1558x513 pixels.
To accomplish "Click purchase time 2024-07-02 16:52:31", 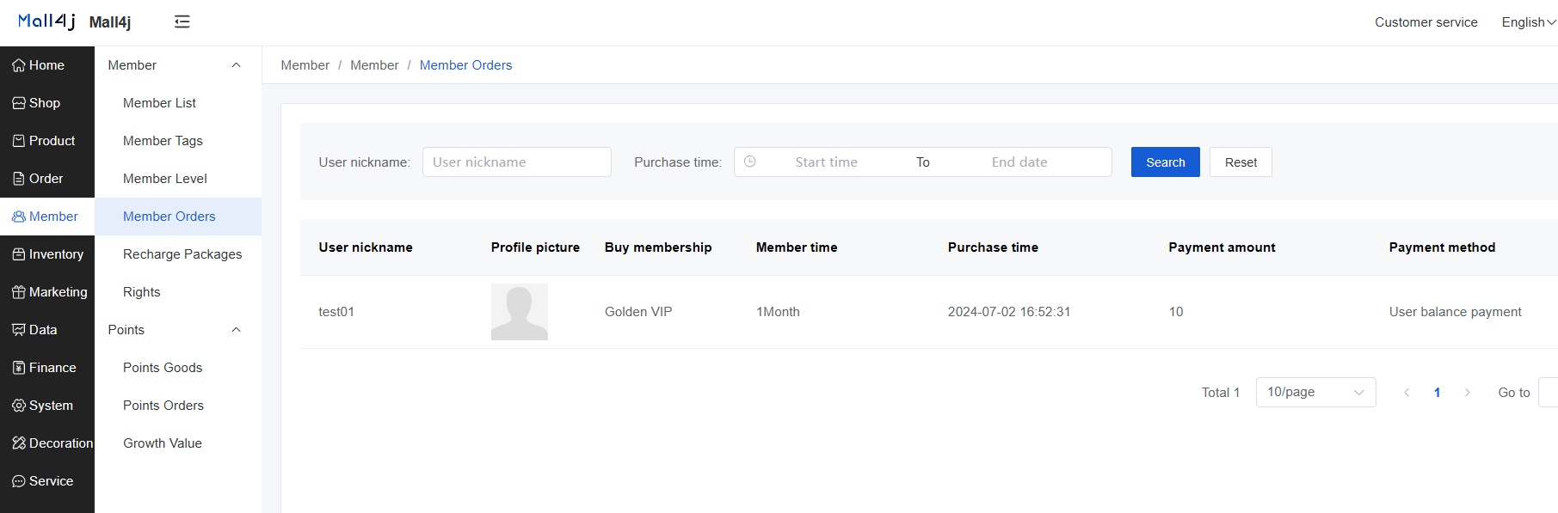I will (1009, 312).
